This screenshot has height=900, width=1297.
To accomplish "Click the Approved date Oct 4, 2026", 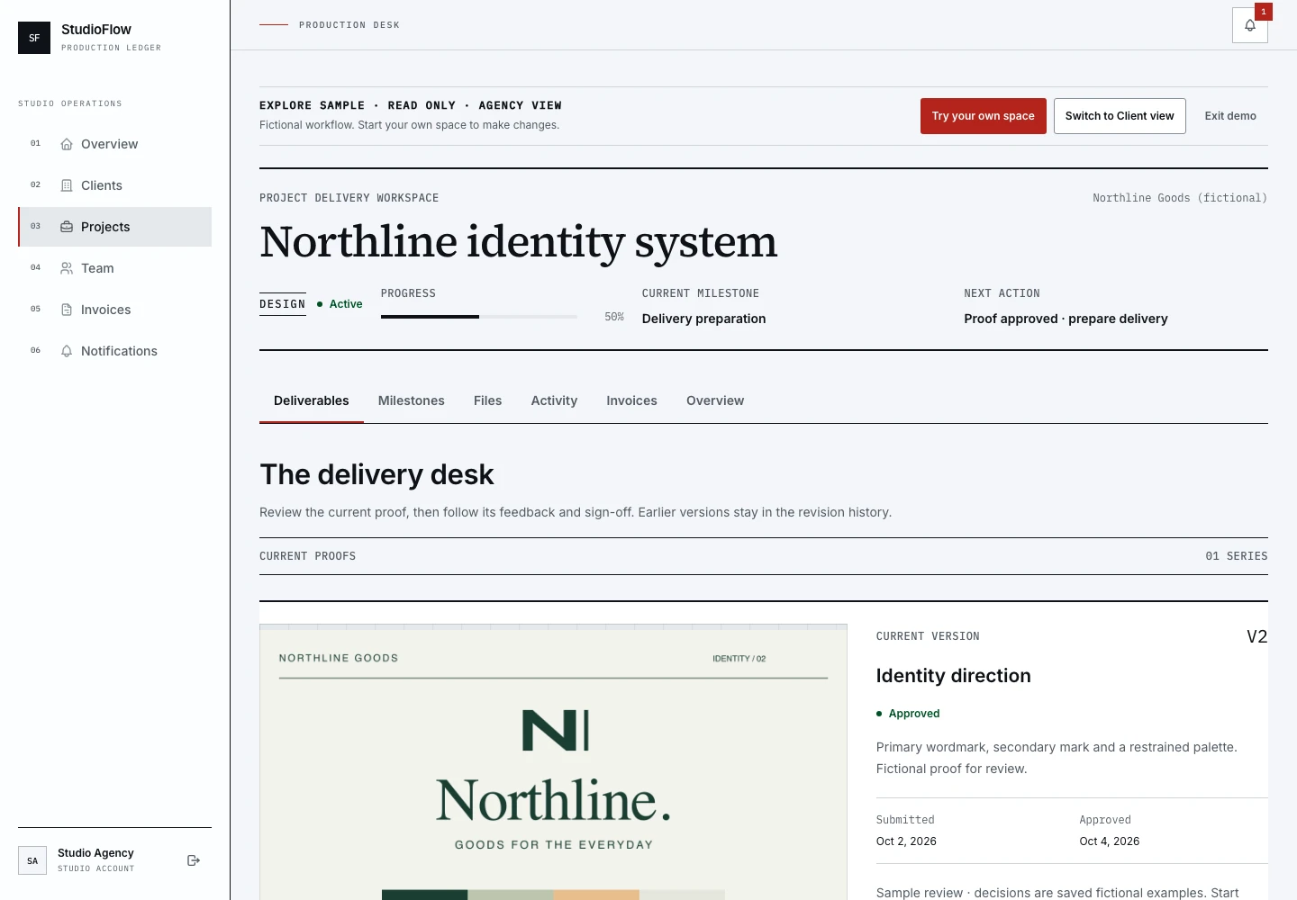I will coord(1110,841).
